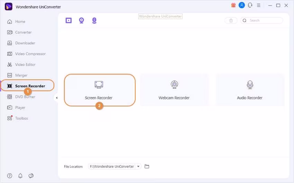The height and width of the screenshot is (183, 294).
Task: Open the notifications bell icon
Action: pos(20,176)
